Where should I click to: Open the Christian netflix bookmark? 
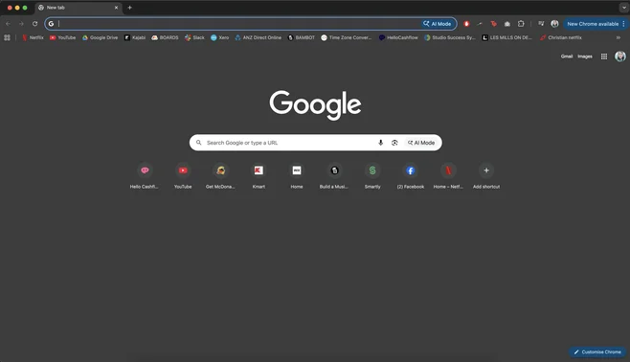coord(561,37)
